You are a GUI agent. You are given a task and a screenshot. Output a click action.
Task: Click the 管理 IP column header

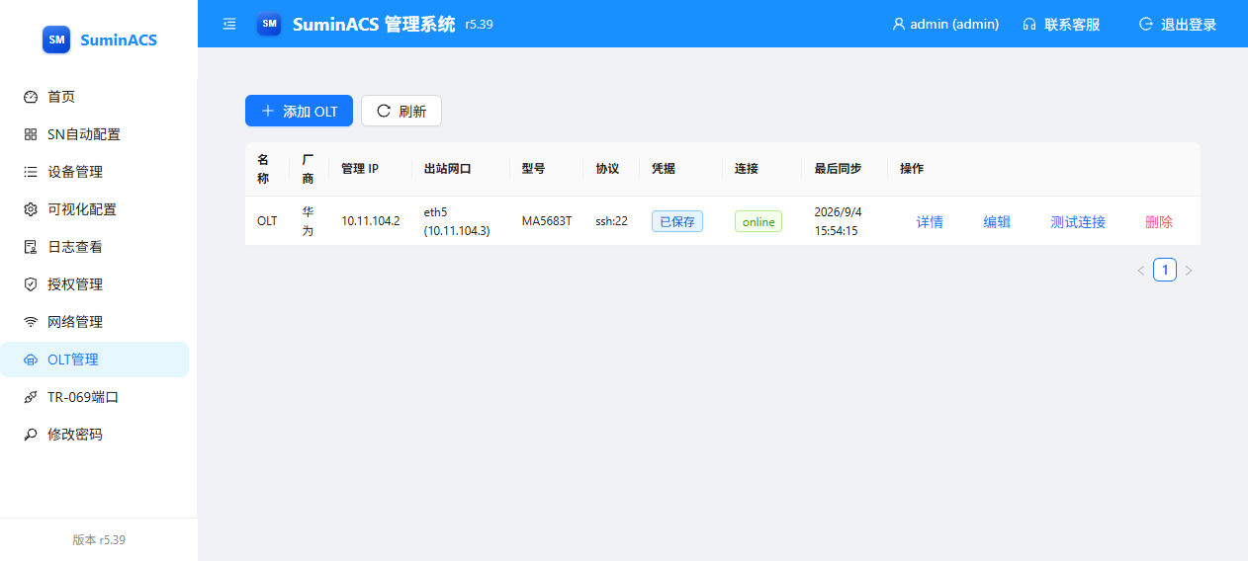pyautogui.click(x=360, y=169)
